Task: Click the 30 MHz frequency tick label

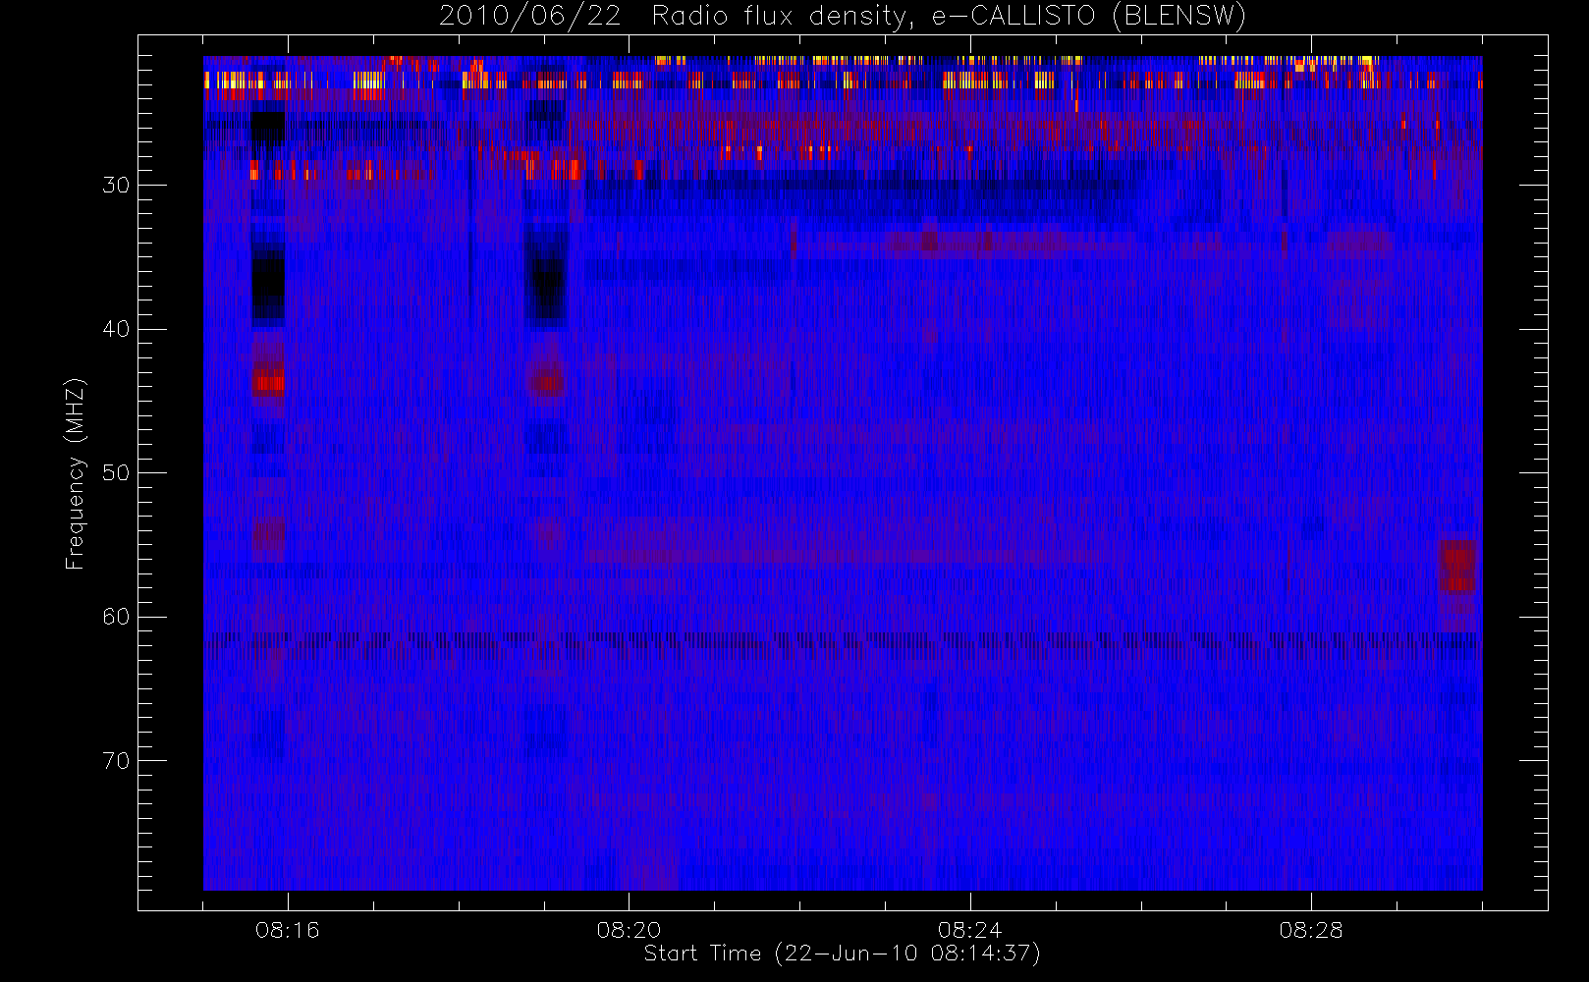Action: 116,186
